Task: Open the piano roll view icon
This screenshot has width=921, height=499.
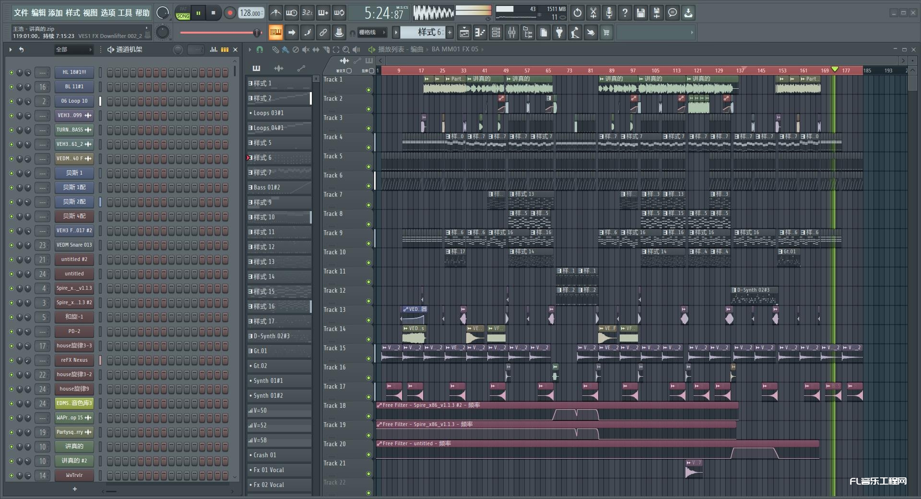Action: [x=480, y=33]
